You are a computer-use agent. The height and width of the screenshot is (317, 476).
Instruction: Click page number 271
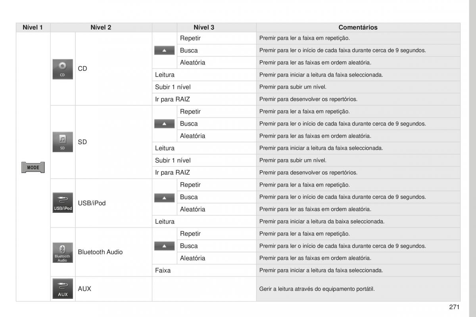coord(455,307)
